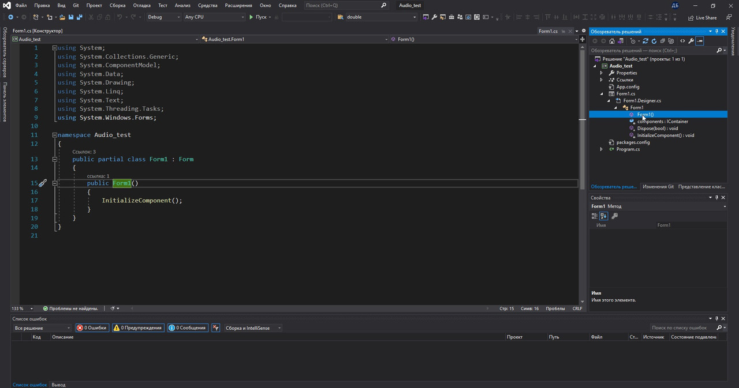The width and height of the screenshot is (739, 388).
Task: Open the 'double' search combo box
Action: (x=381, y=17)
